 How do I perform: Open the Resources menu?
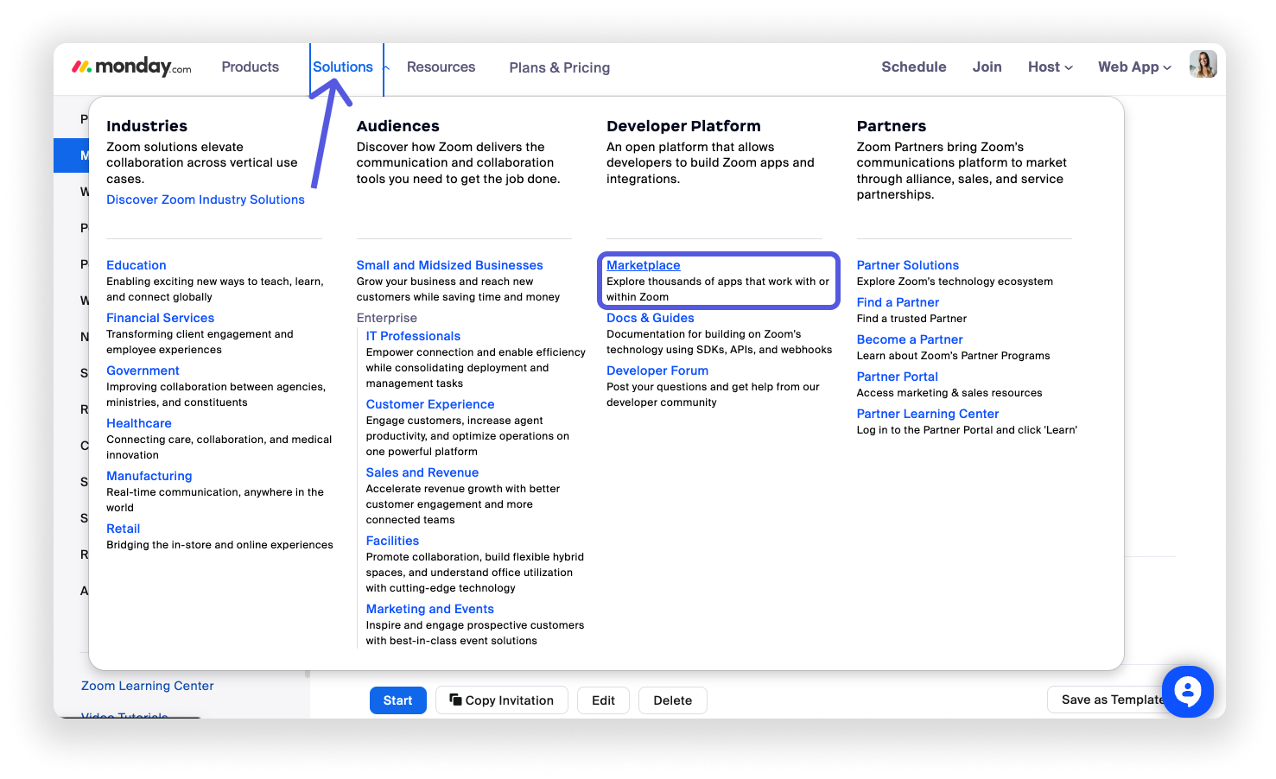coord(441,66)
